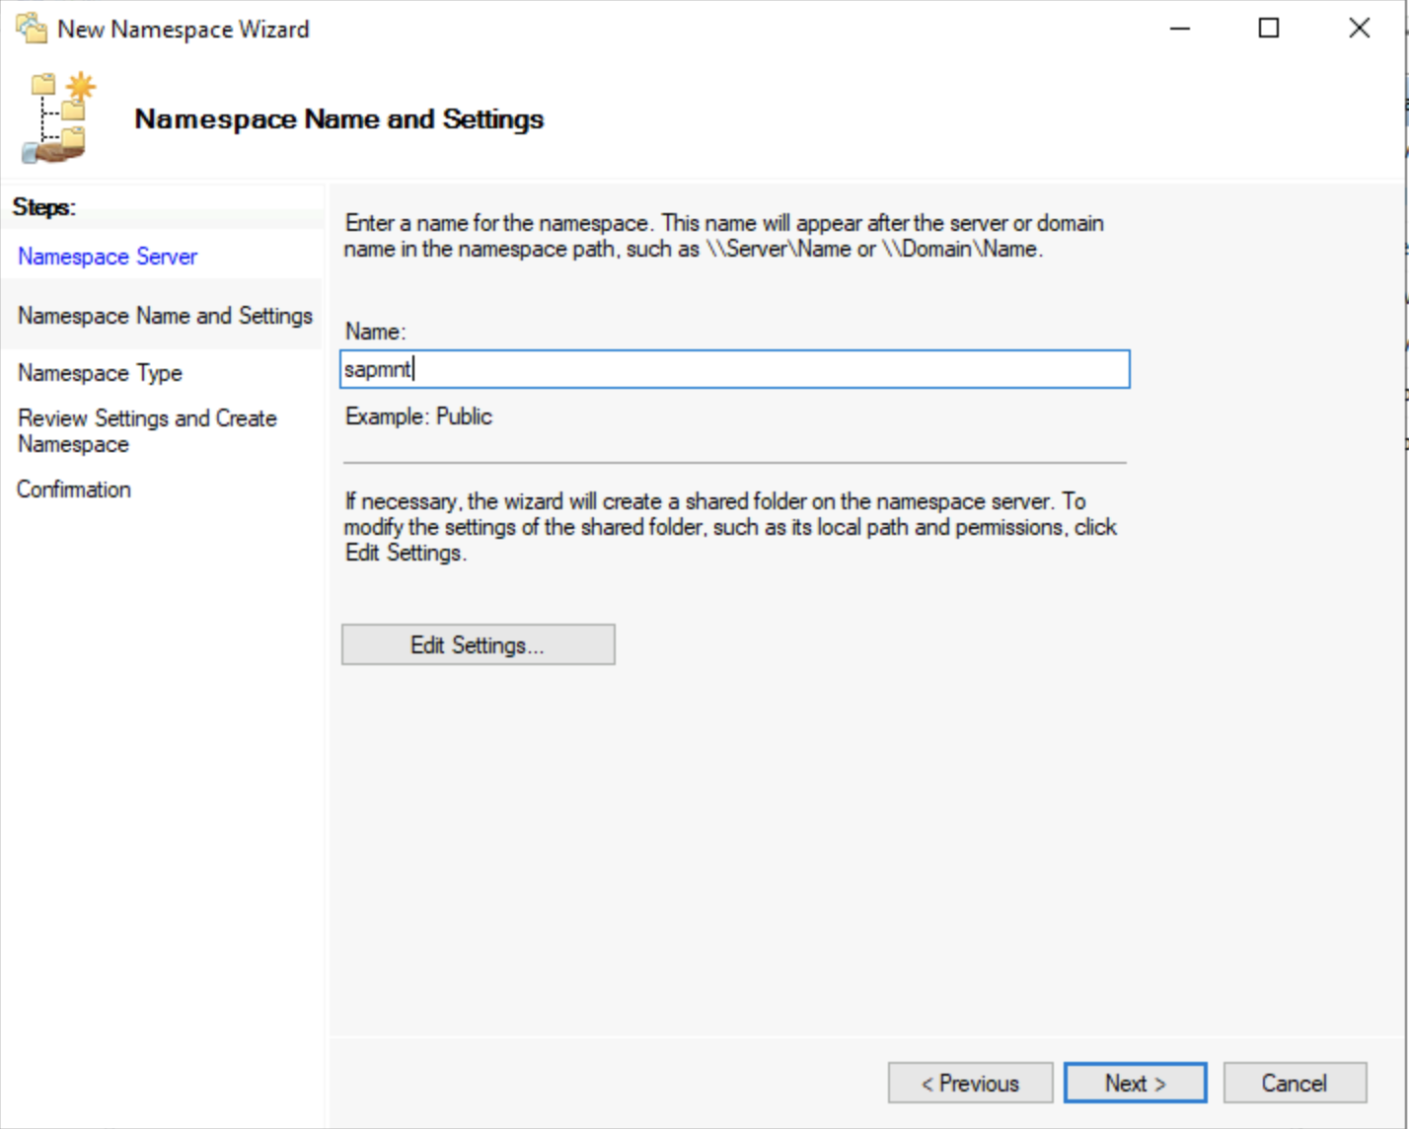This screenshot has width=1409, height=1129.
Task: Click Review Settings and Create Namespace step
Action: pos(147,431)
